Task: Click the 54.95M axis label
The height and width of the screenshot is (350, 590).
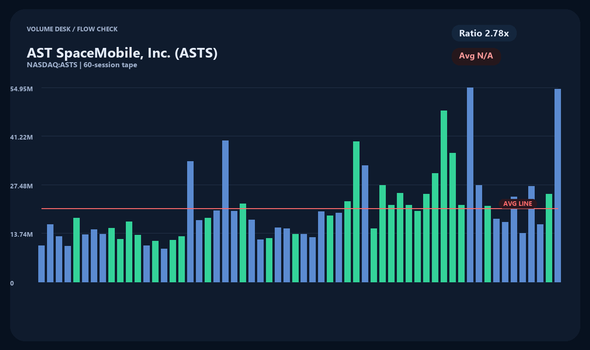Action: click(x=21, y=88)
